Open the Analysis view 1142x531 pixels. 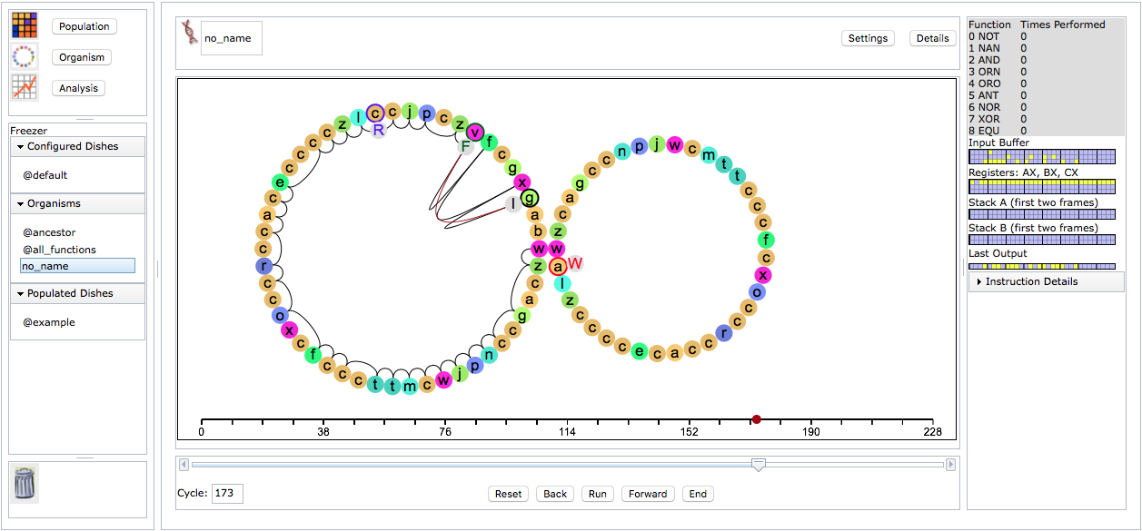[79, 88]
